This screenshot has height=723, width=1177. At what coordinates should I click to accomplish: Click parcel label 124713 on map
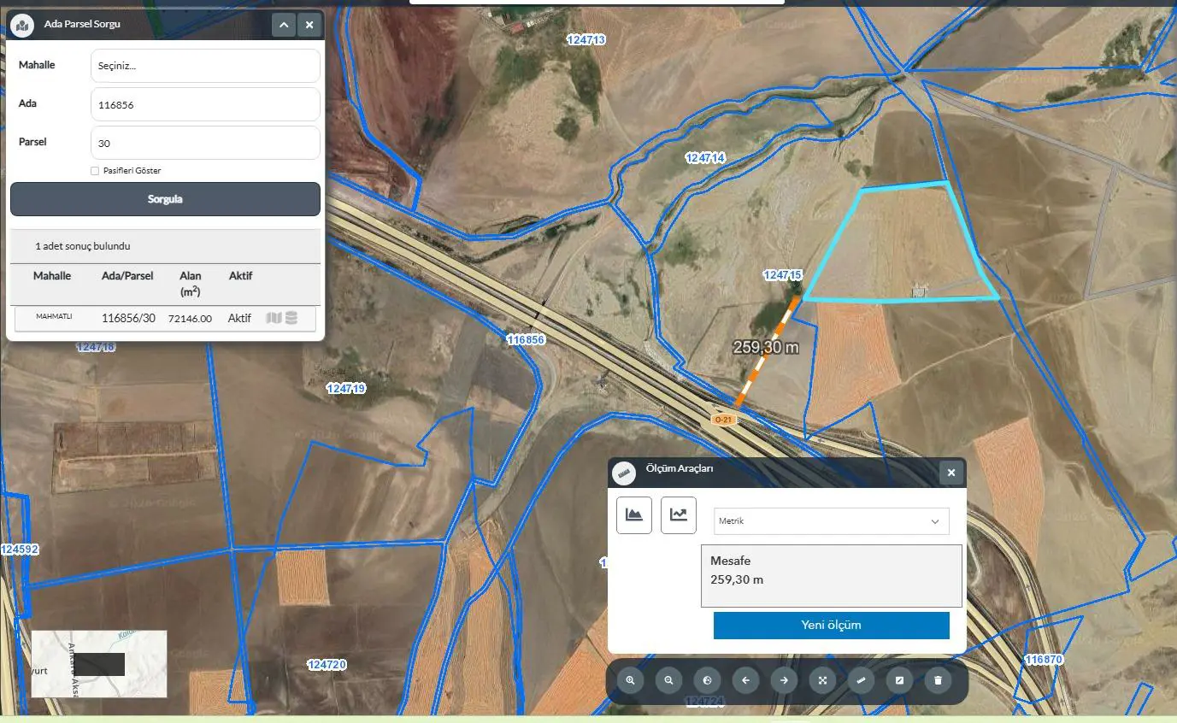(x=586, y=39)
